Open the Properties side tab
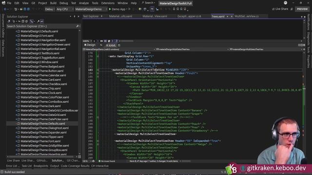 tap(309, 62)
